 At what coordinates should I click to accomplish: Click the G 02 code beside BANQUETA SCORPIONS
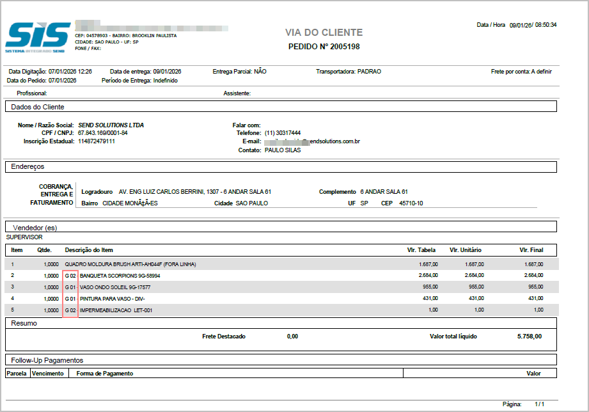(x=70, y=276)
